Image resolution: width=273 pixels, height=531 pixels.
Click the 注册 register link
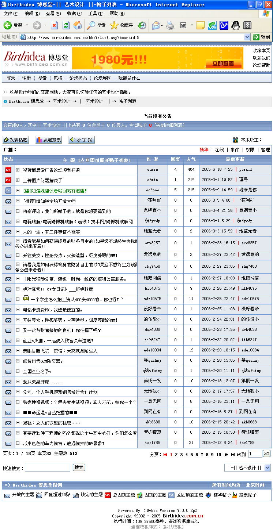tap(26, 78)
